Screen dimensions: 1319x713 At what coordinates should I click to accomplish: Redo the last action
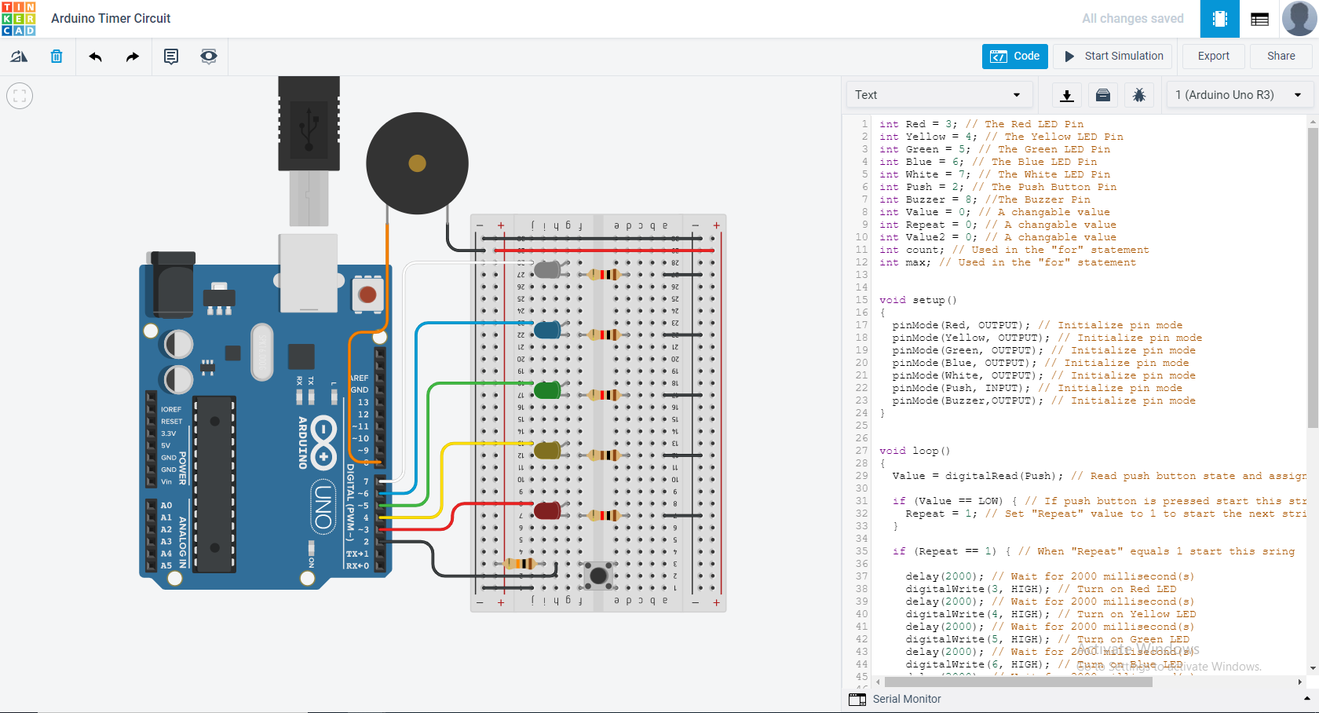(x=133, y=57)
